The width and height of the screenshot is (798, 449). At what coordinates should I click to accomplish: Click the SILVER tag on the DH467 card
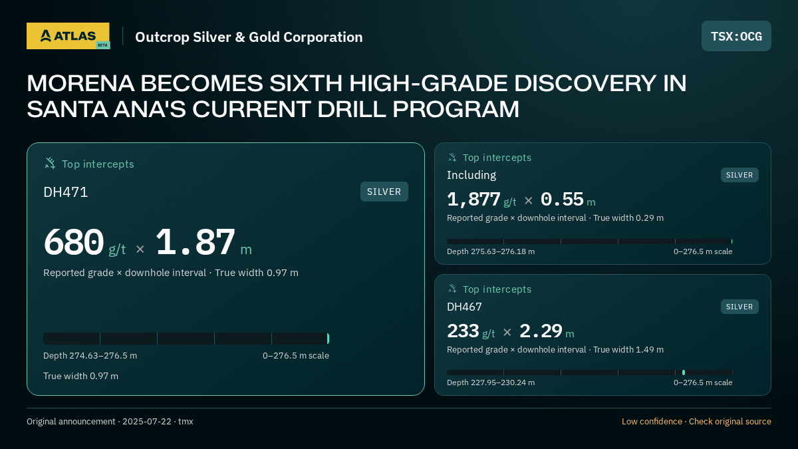[x=739, y=307]
